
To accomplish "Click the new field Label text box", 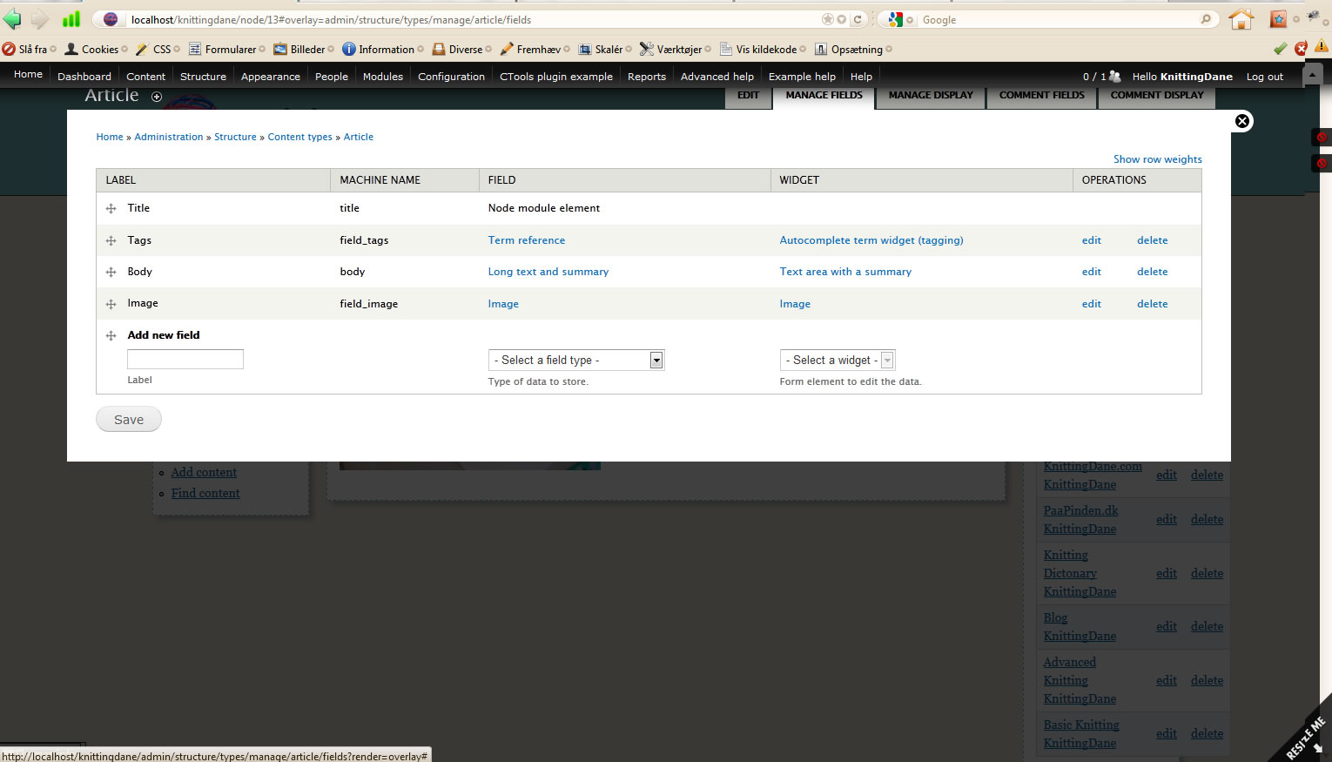I will (x=185, y=359).
